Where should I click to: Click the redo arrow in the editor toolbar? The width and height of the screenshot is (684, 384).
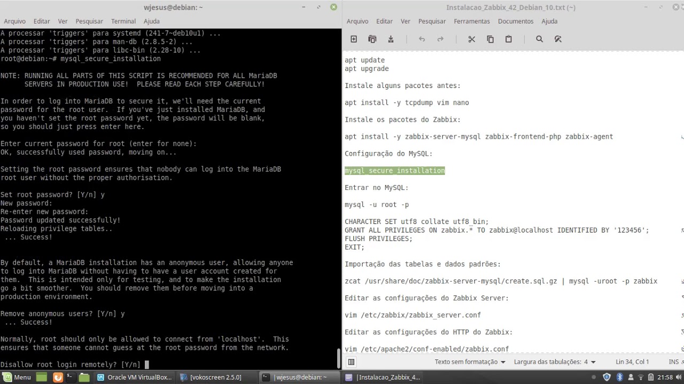[x=440, y=39]
